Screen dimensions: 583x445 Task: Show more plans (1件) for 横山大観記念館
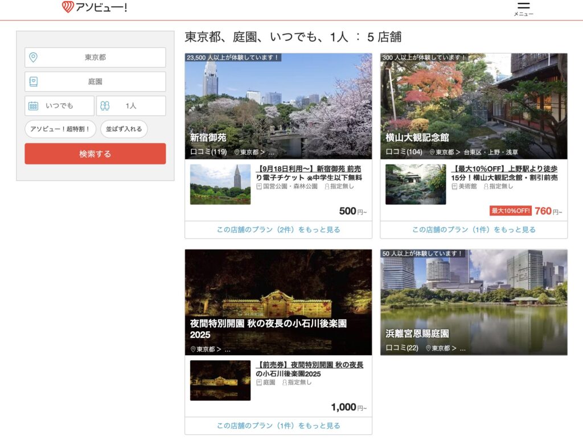pos(474,230)
